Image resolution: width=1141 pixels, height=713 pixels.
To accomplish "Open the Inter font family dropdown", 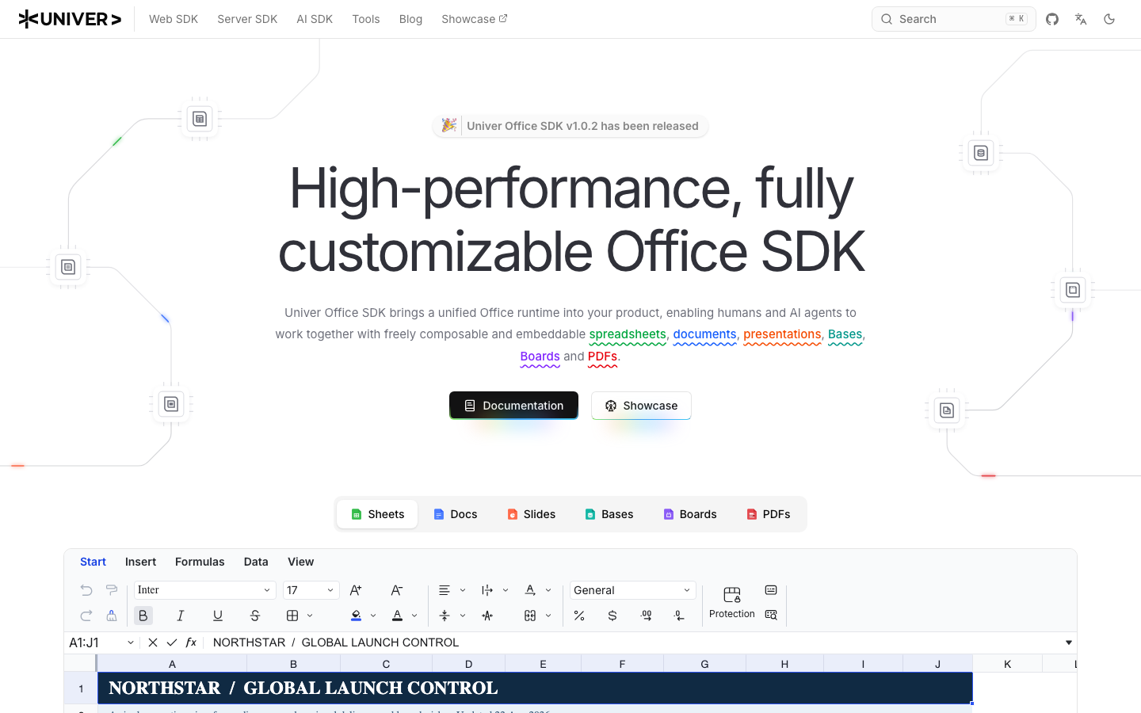I will point(204,590).
